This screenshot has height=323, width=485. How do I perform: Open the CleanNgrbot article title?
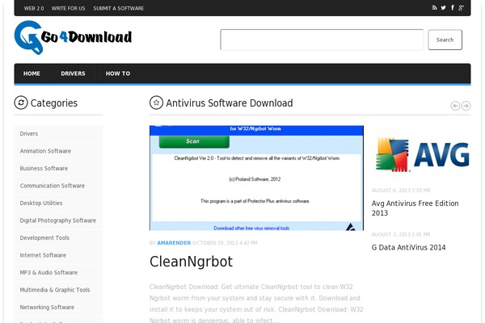(191, 262)
